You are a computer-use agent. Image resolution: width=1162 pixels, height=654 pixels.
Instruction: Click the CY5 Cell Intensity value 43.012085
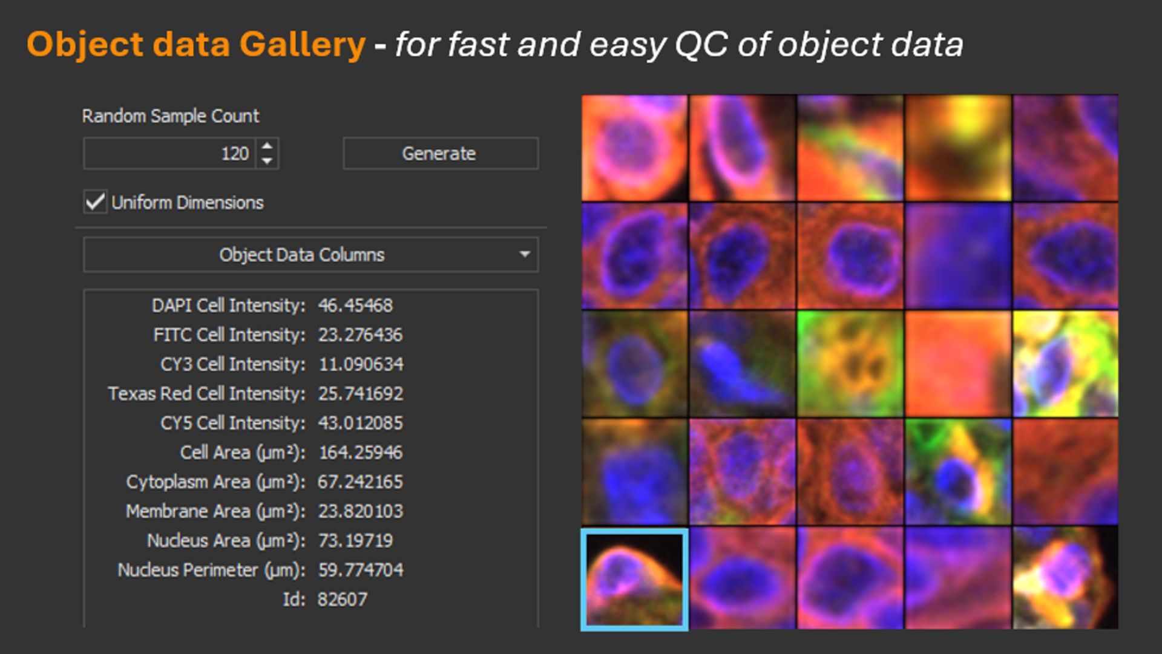(360, 423)
